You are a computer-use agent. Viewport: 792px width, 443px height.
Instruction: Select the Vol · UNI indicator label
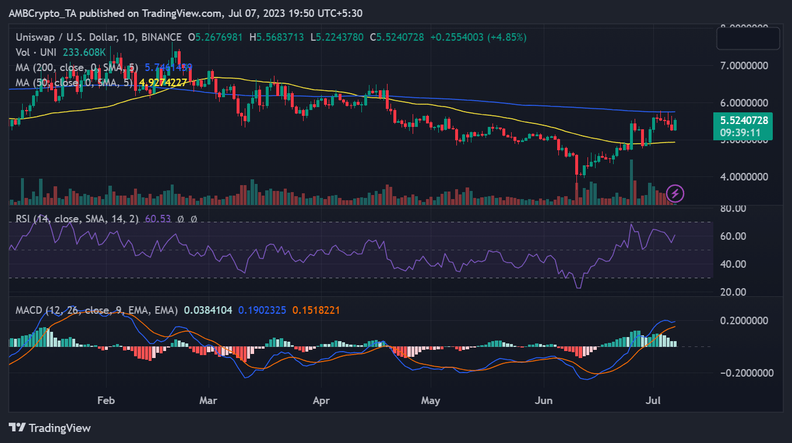click(x=37, y=52)
